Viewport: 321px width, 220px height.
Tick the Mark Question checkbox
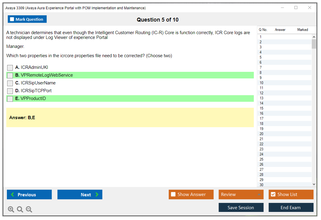pos(12,19)
